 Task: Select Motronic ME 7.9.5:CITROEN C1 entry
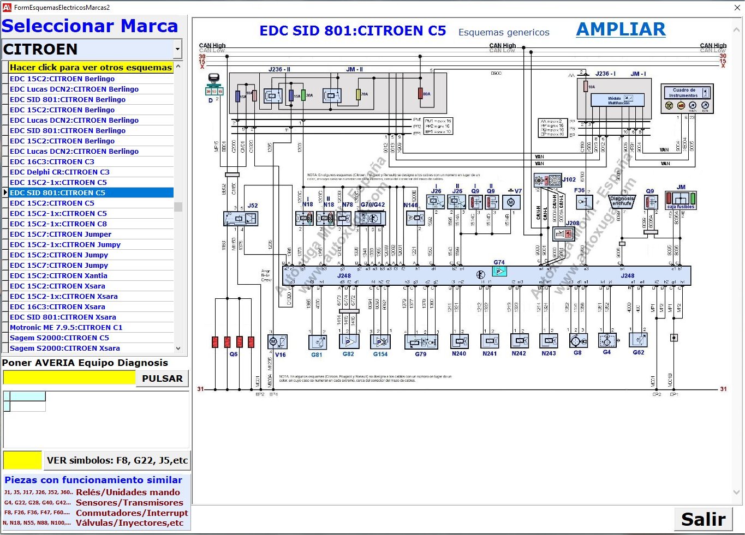tap(91, 327)
